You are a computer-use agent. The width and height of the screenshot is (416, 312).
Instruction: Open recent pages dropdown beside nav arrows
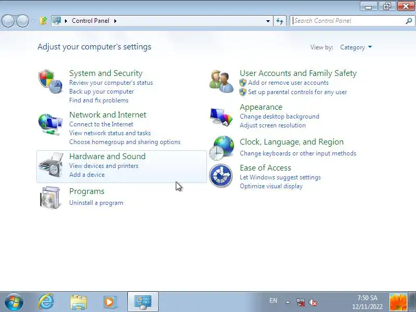[33, 21]
